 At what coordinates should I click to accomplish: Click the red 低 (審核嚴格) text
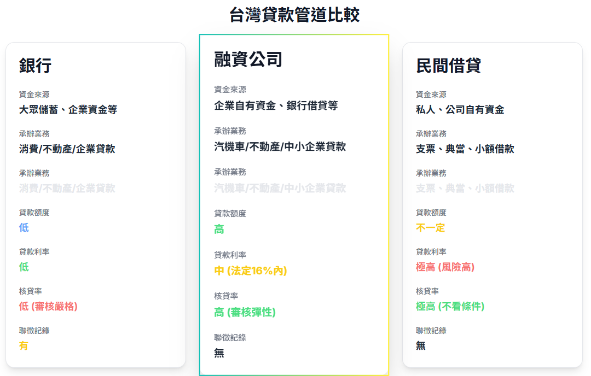pos(48,307)
